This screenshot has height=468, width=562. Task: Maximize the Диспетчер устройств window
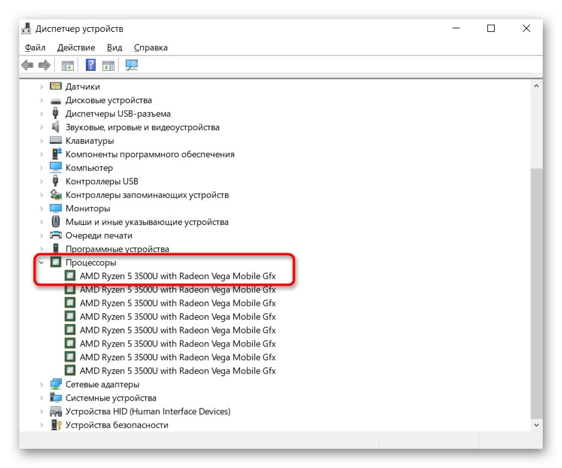(x=491, y=28)
